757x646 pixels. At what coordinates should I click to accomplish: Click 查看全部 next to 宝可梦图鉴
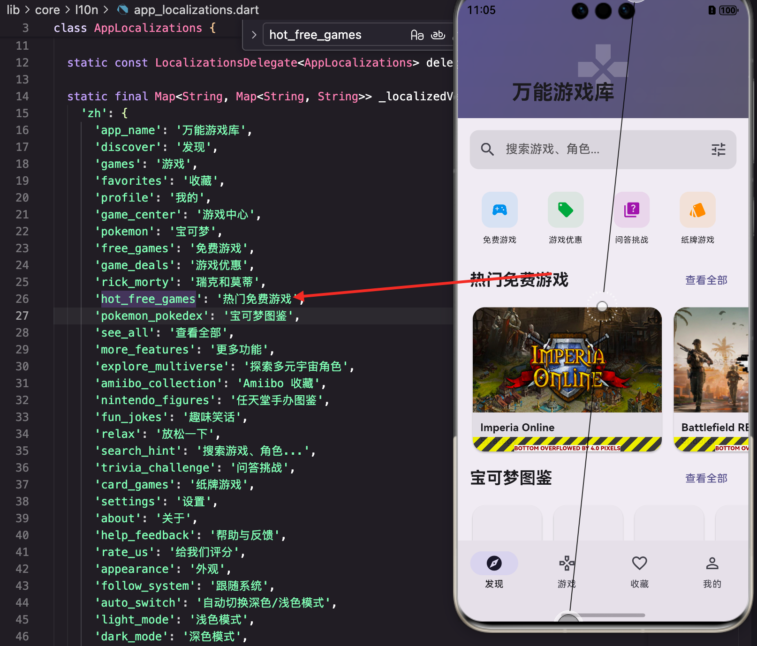705,478
